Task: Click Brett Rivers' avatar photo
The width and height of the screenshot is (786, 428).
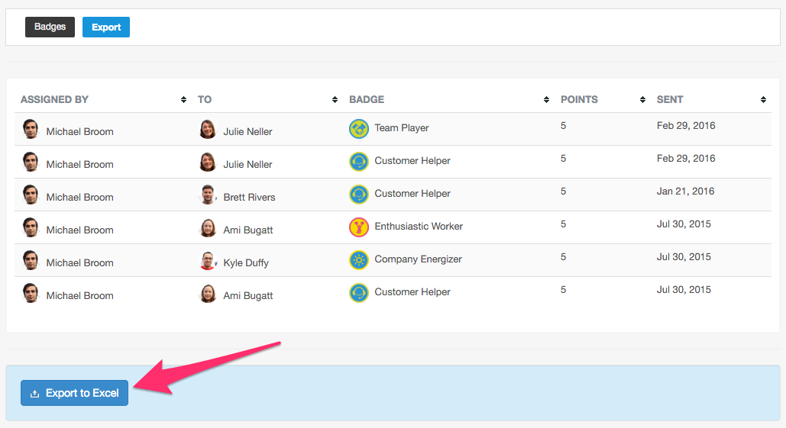Action: point(208,195)
